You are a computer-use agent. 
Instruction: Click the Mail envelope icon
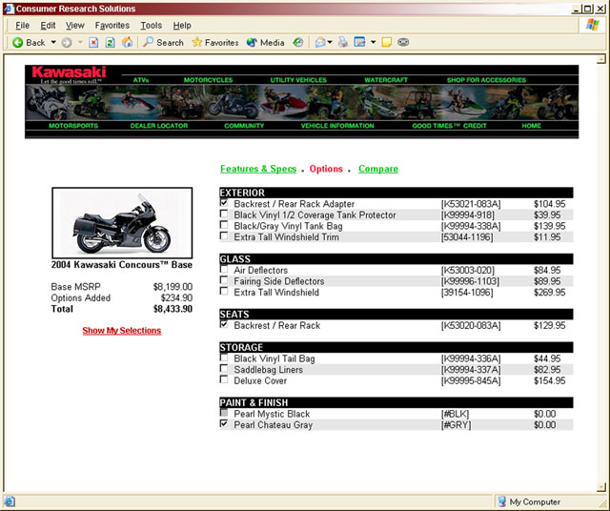pos(320,42)
